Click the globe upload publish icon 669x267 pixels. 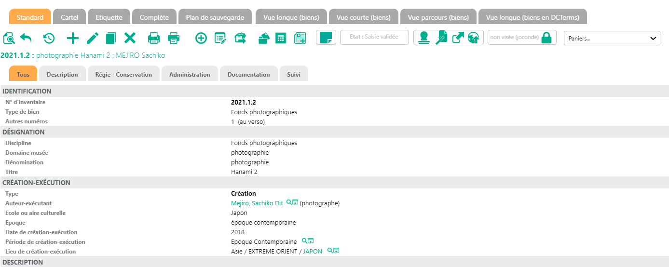tap(473, 38)
